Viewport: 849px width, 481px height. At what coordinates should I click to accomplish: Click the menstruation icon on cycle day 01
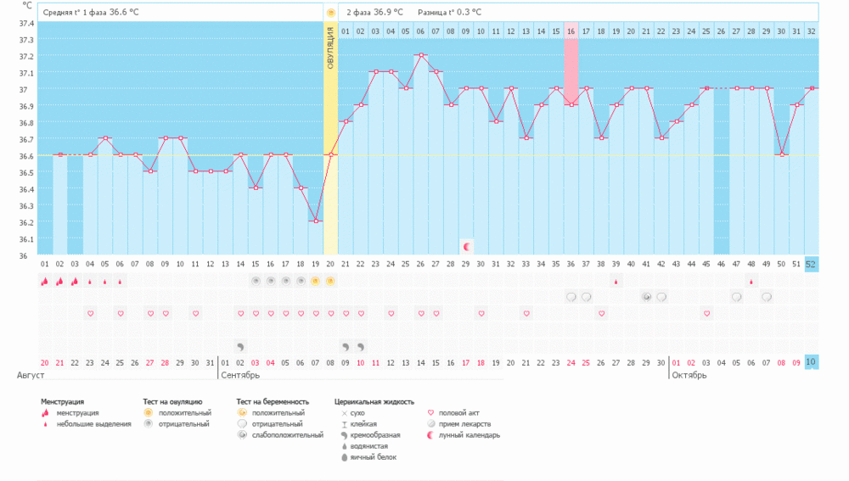click(x=44, y=282)
